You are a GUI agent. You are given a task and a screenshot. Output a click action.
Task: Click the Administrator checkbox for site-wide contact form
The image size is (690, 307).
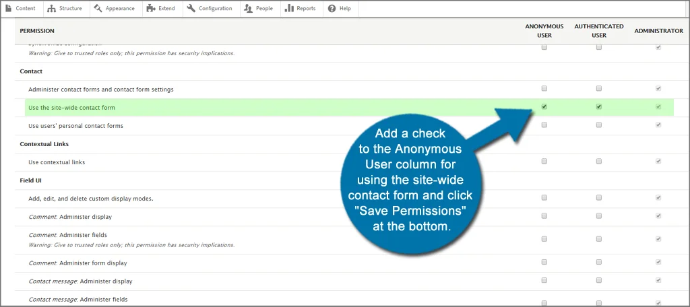pyautogui.click(x=658, y=107)
